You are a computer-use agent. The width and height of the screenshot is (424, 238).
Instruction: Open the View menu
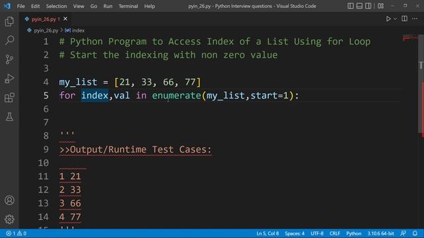[78, 6]
